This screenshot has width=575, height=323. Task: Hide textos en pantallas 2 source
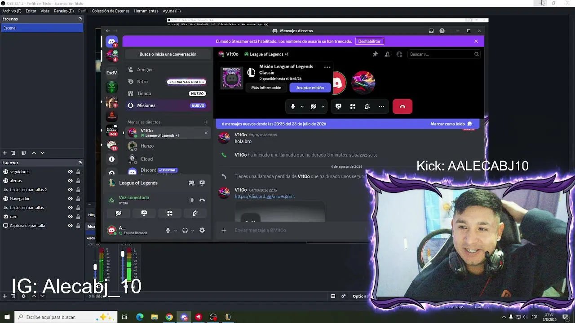pos(70,190)
